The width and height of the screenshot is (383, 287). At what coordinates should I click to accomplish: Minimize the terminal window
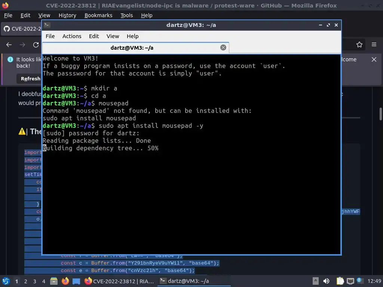pos(320,25)
